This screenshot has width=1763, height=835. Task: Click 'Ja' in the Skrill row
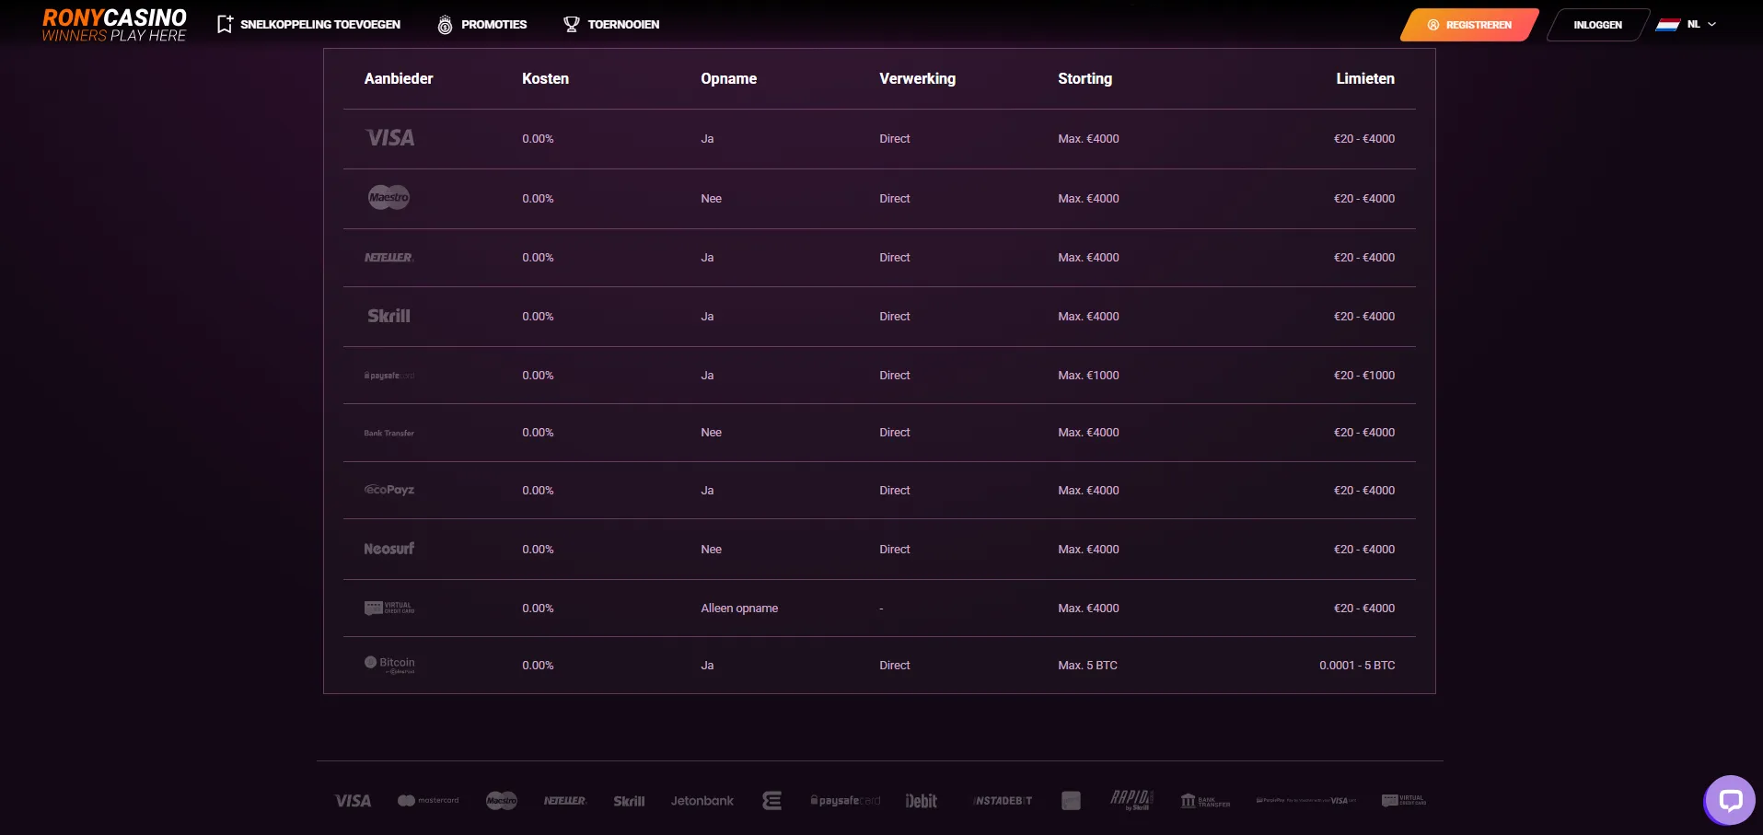[707, 317]
